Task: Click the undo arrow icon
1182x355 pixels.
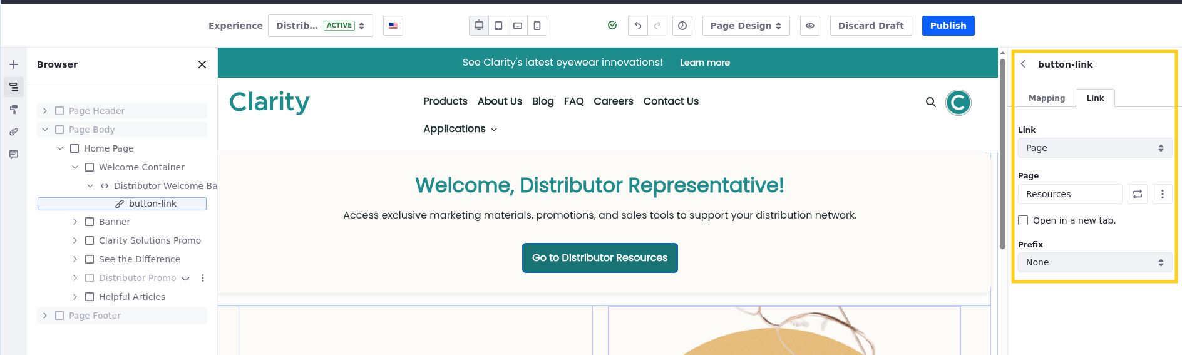Action: [637, 26]
